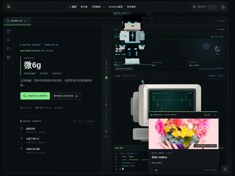Select the README.md tab
Viewport: 235px width, 176px height.
coord(17,21)
